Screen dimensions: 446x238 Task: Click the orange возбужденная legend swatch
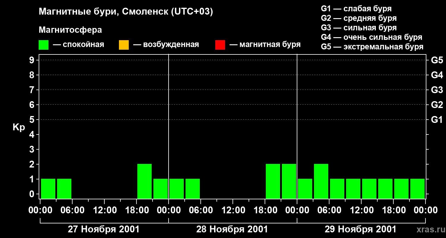coord(124,45)
